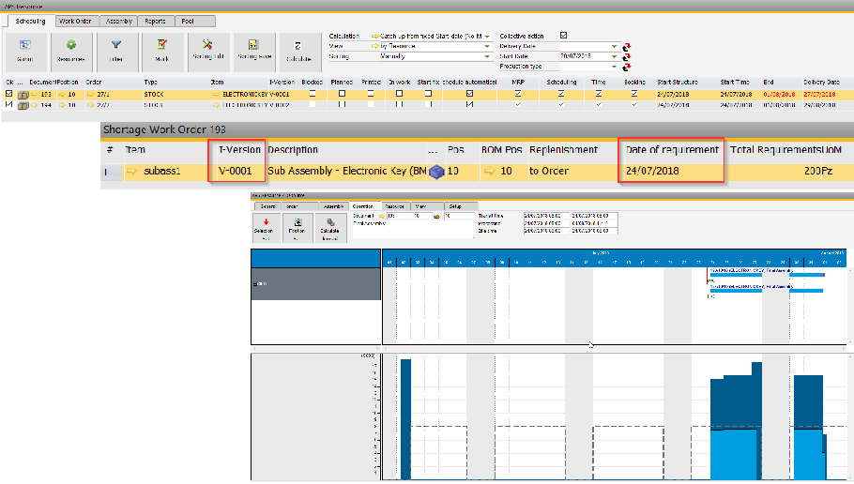Click the I-Version header in shortage table
The image size is (854, 484).
239,150
